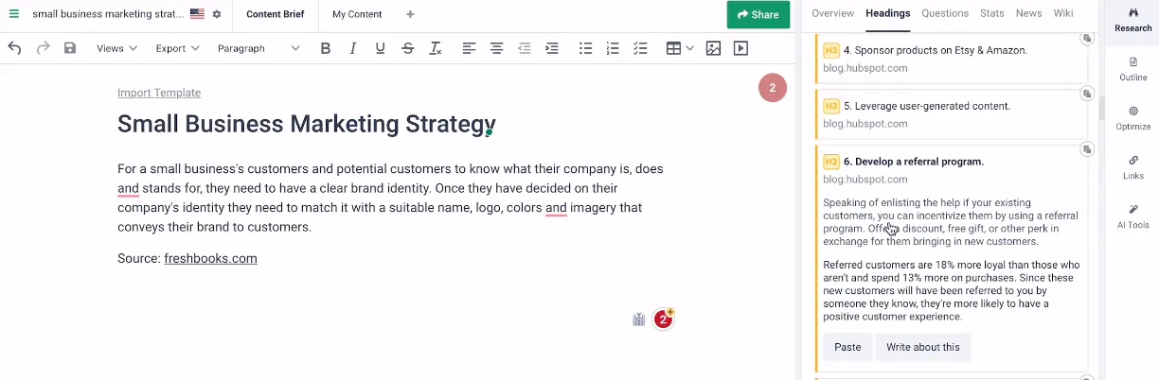Click the green Share button
The image size is (1159, 380).
coord(758,14)
